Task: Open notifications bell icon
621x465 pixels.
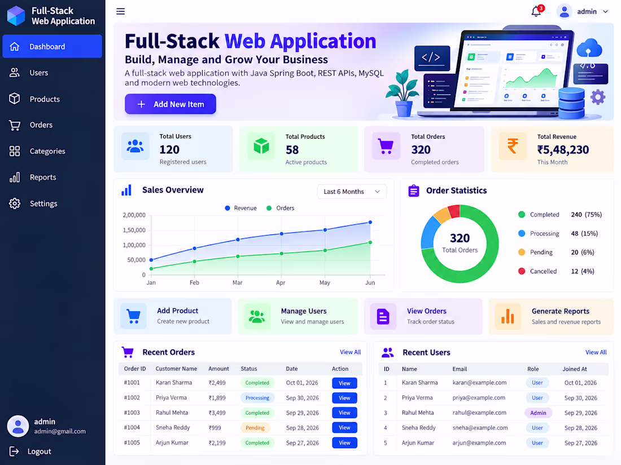Action: pos(536,11)
